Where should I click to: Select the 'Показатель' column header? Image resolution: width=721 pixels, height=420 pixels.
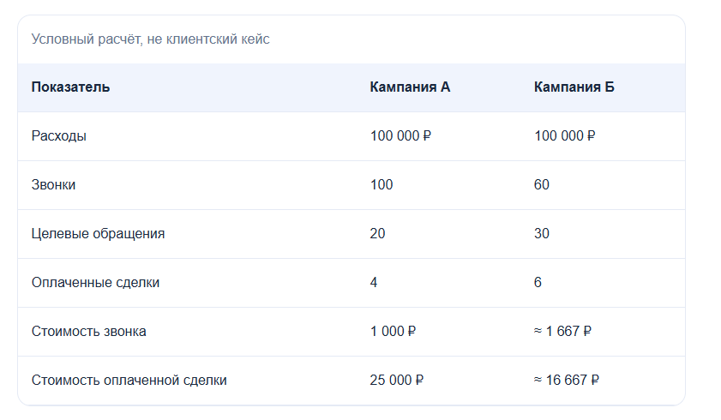point(70,87)
